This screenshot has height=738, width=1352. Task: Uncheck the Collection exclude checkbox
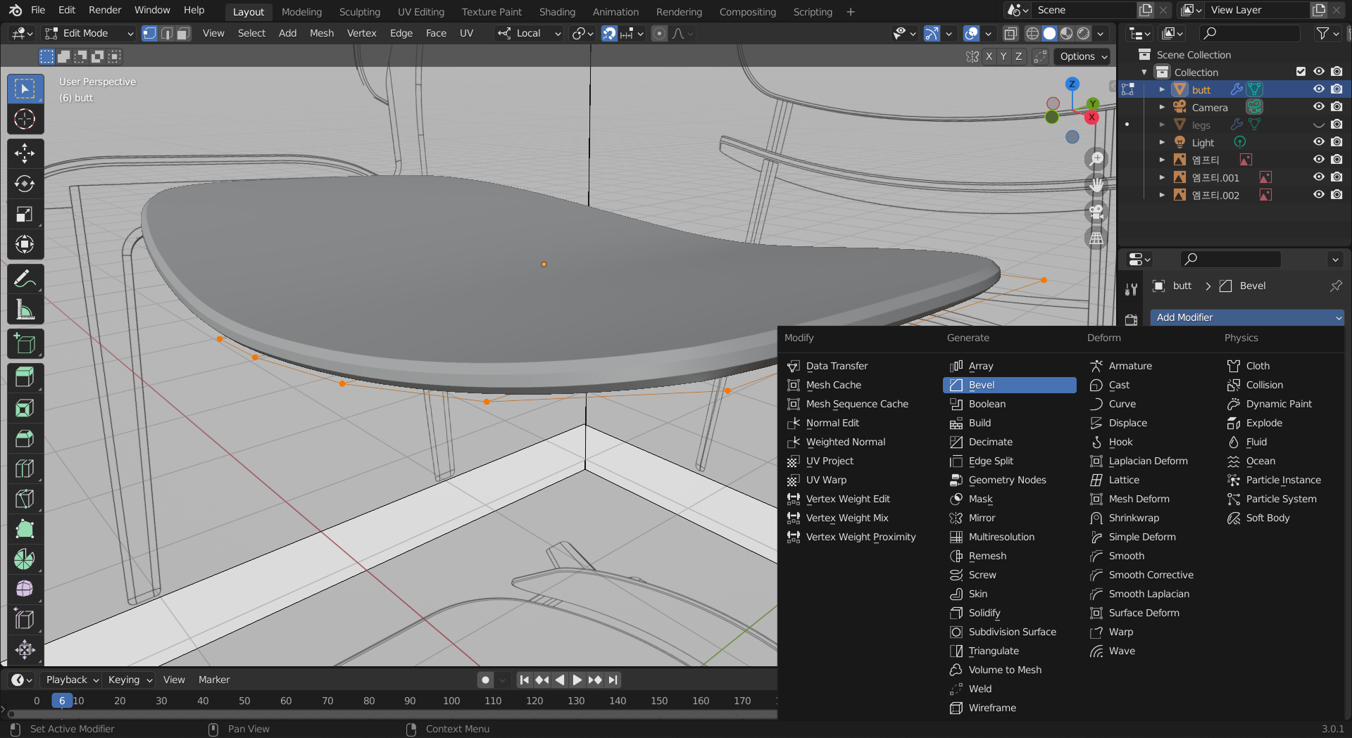pos(1301,72)
